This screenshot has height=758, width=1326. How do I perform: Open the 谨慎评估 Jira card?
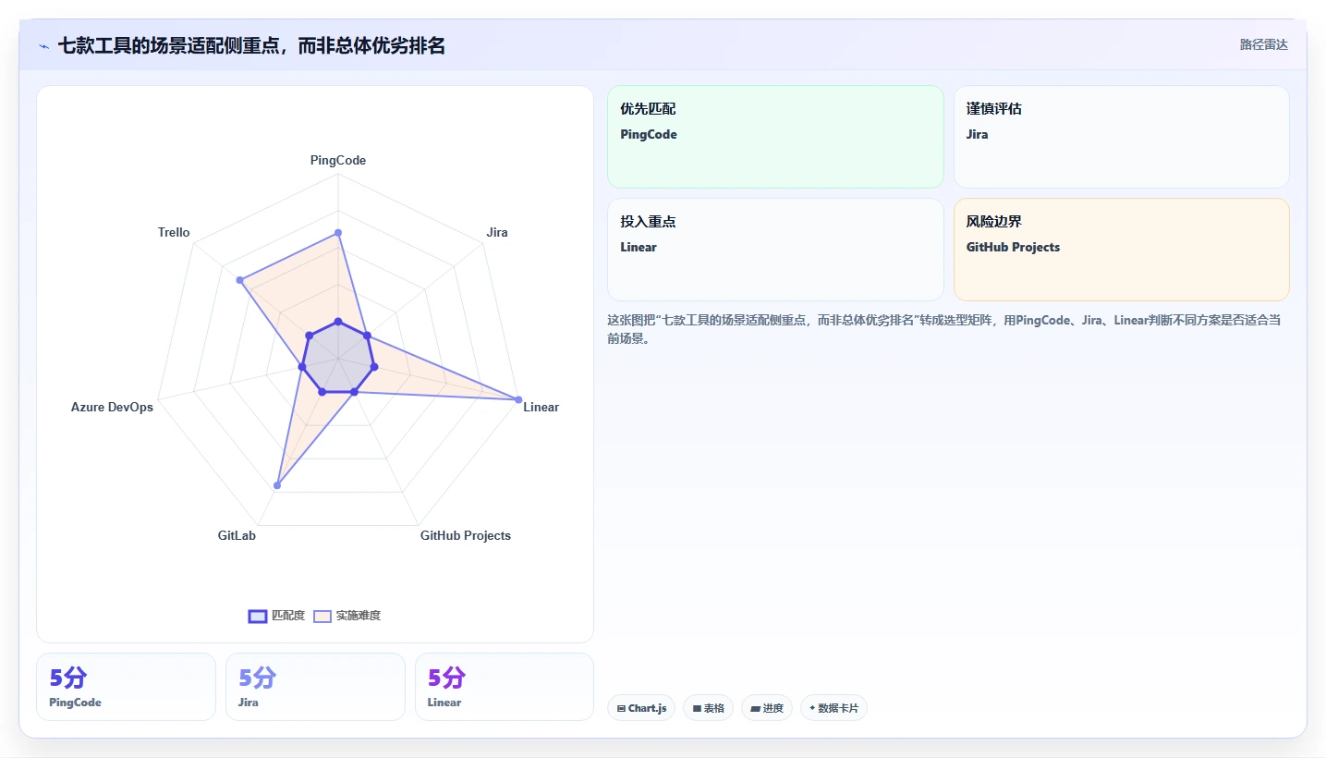pos(1121,137)
